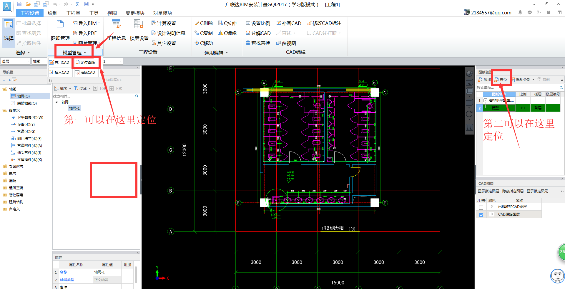Select the 模型 drawing row

tap(519, 108)
